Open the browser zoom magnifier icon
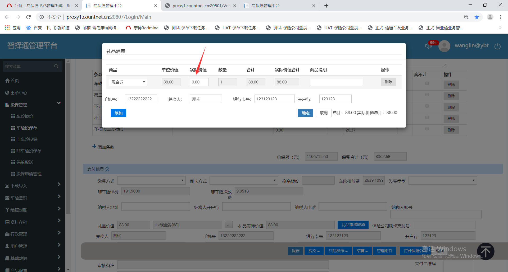The width and height of the screenshot is (508, 272). (x=466, y=17)
